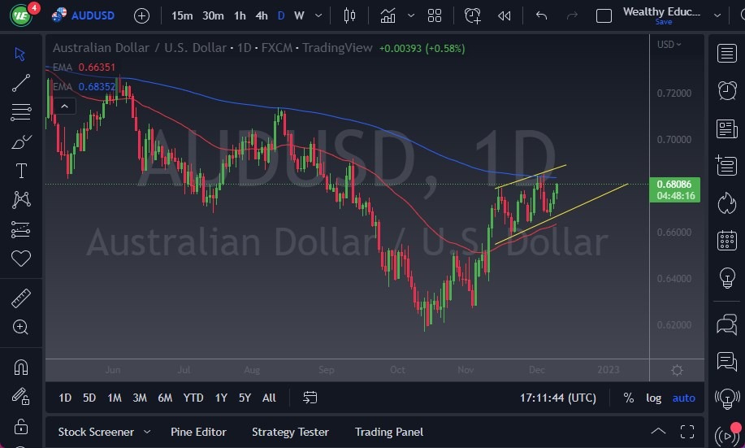
Task: Expand the saved layout dropdown arrow
Action: click(717, 15)
